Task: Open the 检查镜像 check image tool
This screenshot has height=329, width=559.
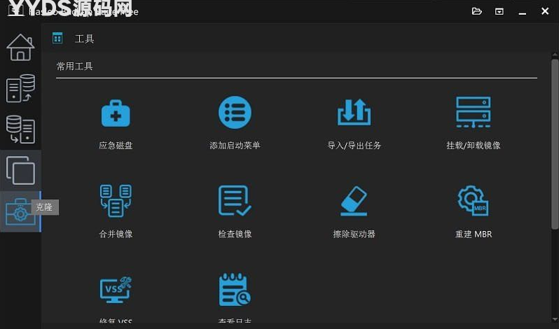Action: (x=235, y=201)
